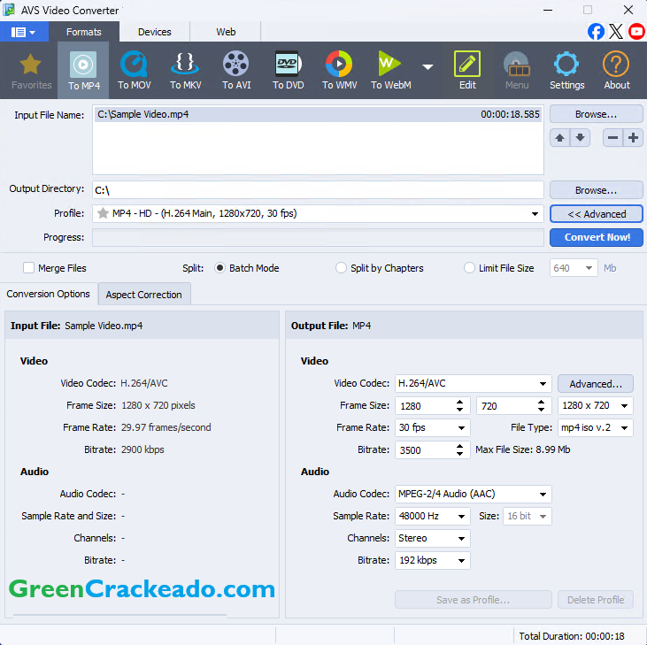
Task: Open the YouTube icon link
Action: coord(636,32)
